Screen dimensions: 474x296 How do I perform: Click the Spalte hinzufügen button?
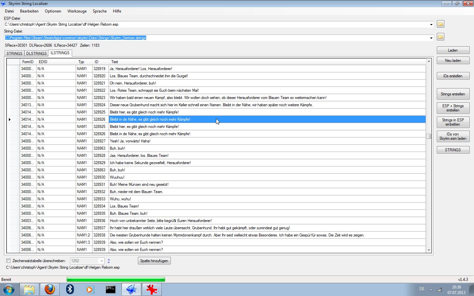[x=154, y=261]
